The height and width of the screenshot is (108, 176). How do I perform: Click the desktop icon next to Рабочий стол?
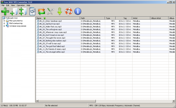[x=4, y=18]
